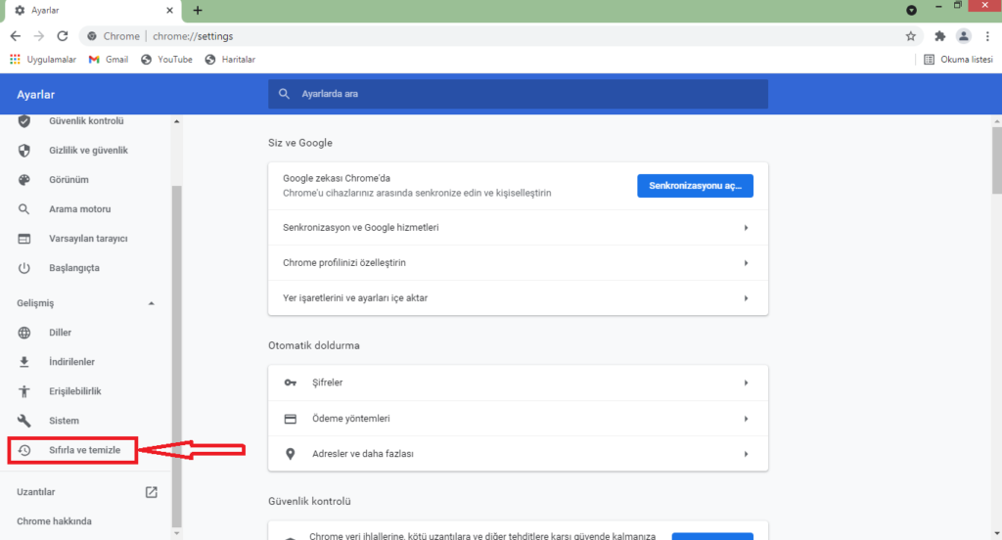The image size is (1002, 540).
Task: Open the Uzantılar external link icon
Action: (x=152, y=492)
